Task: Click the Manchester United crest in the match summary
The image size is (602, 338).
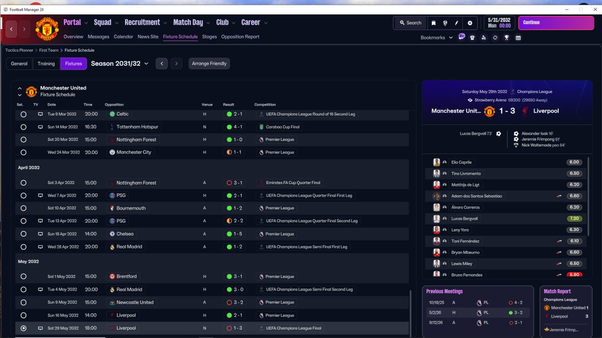Action: coord(490,111)
